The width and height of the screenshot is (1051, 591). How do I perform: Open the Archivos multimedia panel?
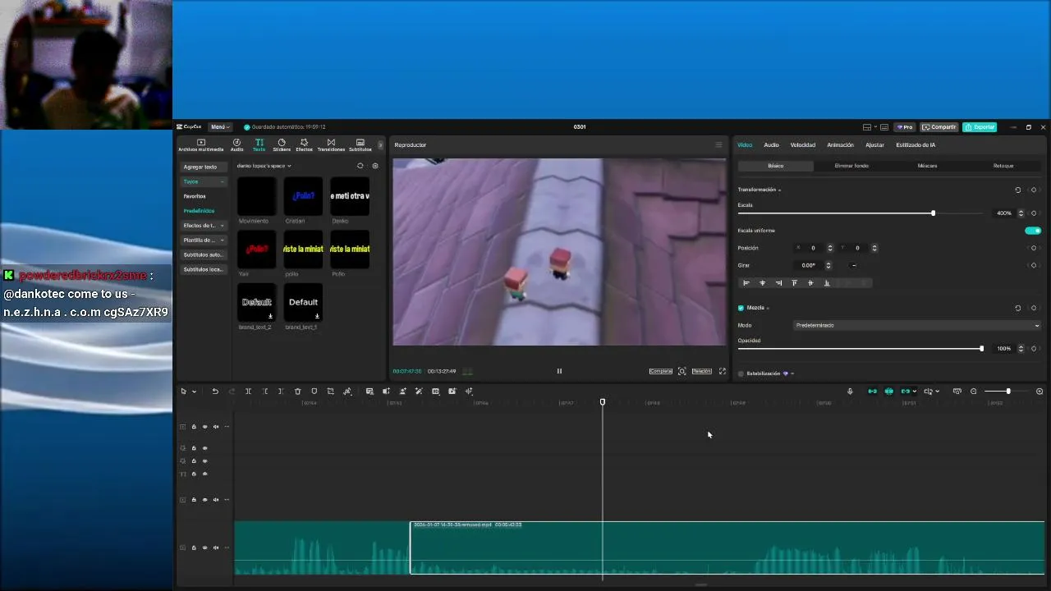tap(200, 145)
